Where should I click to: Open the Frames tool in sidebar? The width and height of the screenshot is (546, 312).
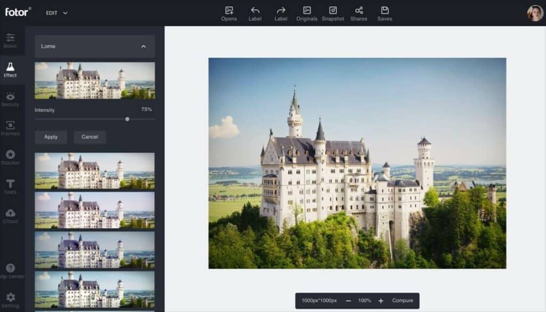pos(11,128)
